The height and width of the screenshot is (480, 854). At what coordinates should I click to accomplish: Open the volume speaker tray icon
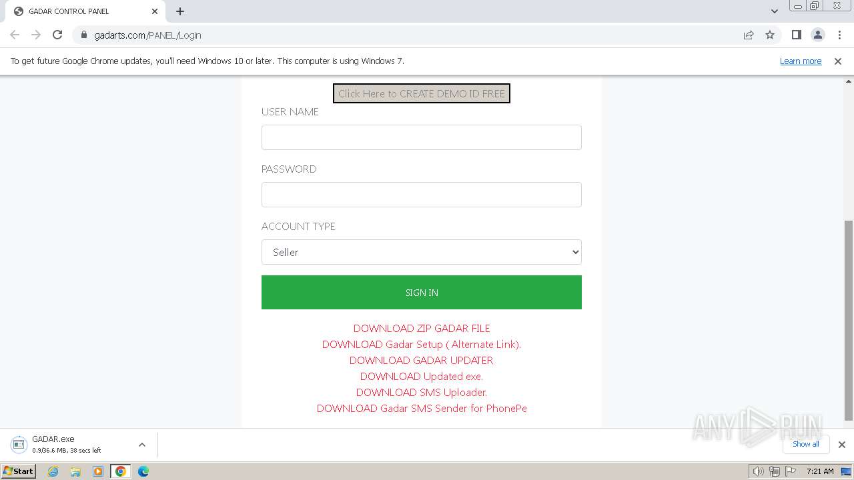click(759, 471)
